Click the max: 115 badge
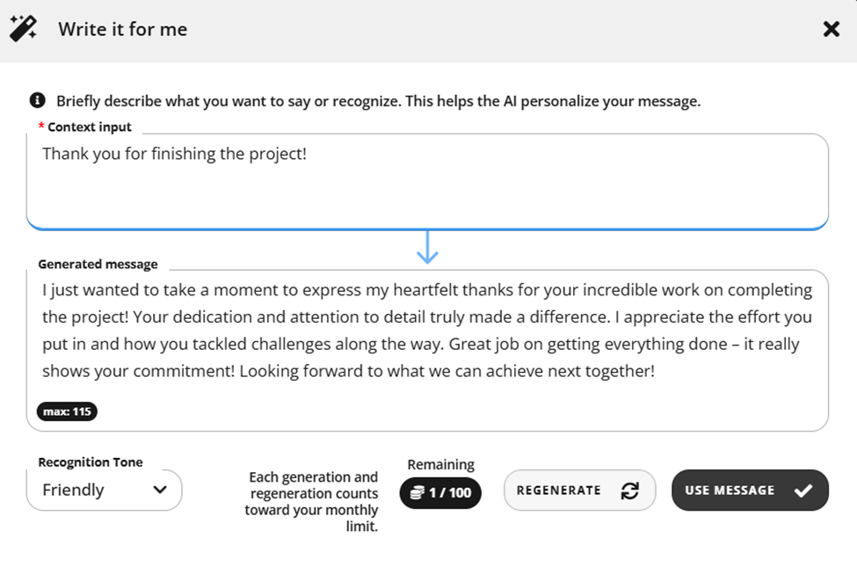This screenshot has height=567, width=857. [67, 411]
